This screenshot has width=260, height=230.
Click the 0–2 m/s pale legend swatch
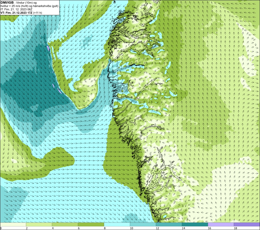click(x=13, y=225)
